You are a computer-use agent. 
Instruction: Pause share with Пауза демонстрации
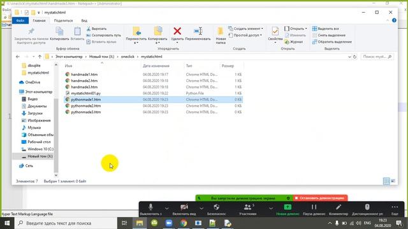click(x=314, y=209)
